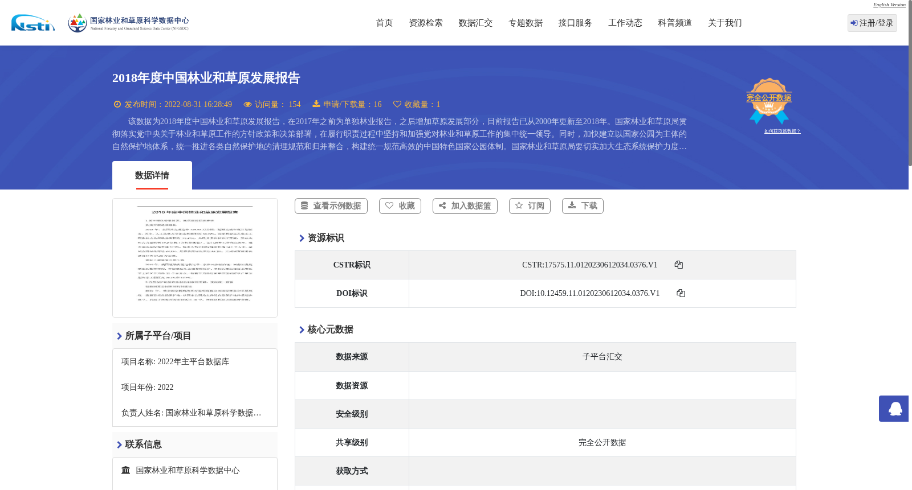Click the 订阅 star button
The width and height of the screenshot is (912, 490).
(x=530, y=206)
